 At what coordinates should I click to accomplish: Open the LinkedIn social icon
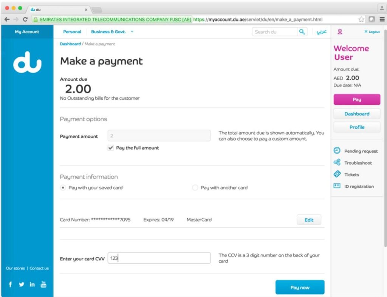pyautogui.click(x=32, y=285)
